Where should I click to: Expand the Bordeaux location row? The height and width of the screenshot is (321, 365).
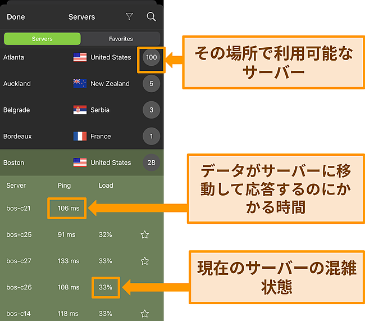(x=82, y=136)
